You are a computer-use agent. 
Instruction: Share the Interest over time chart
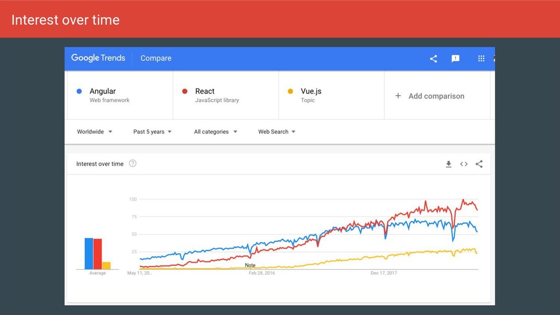click(479, 164)
